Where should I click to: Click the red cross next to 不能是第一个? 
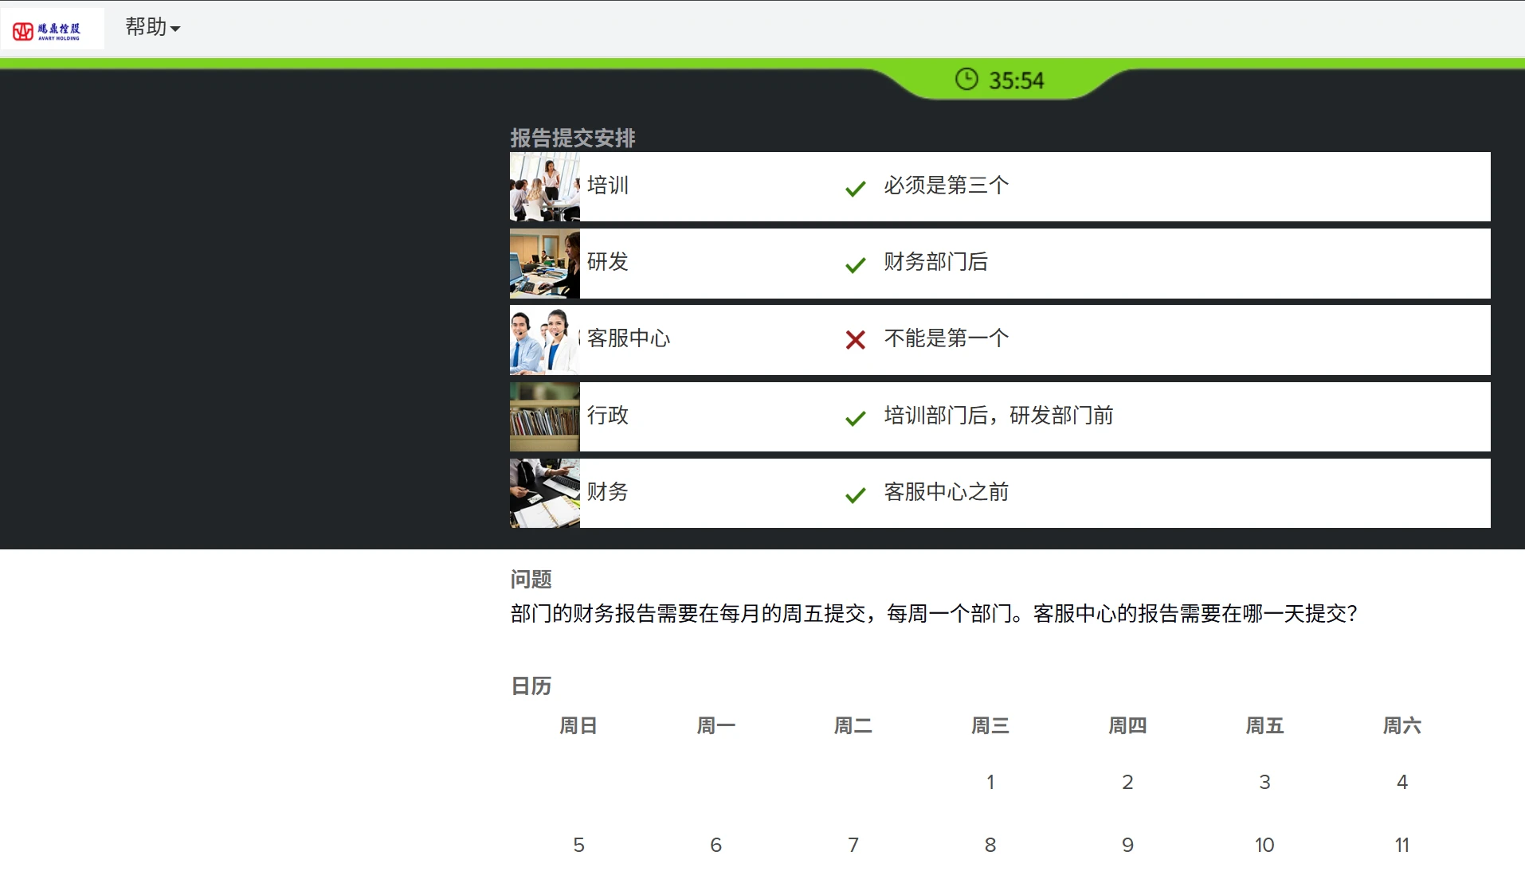(x=856, y=340)
